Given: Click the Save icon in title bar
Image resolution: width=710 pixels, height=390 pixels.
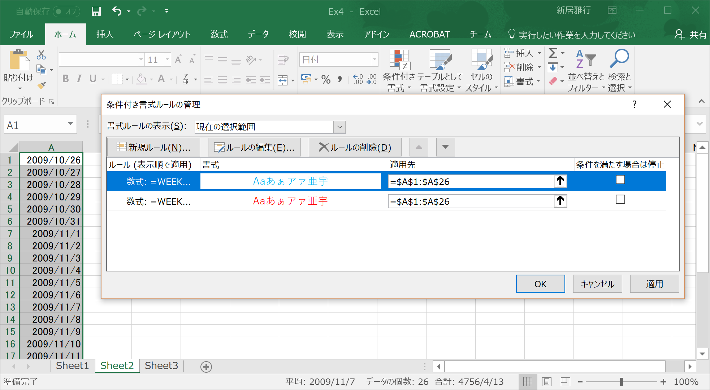Looking at the screenshot, I should click(x=96, y=11).
